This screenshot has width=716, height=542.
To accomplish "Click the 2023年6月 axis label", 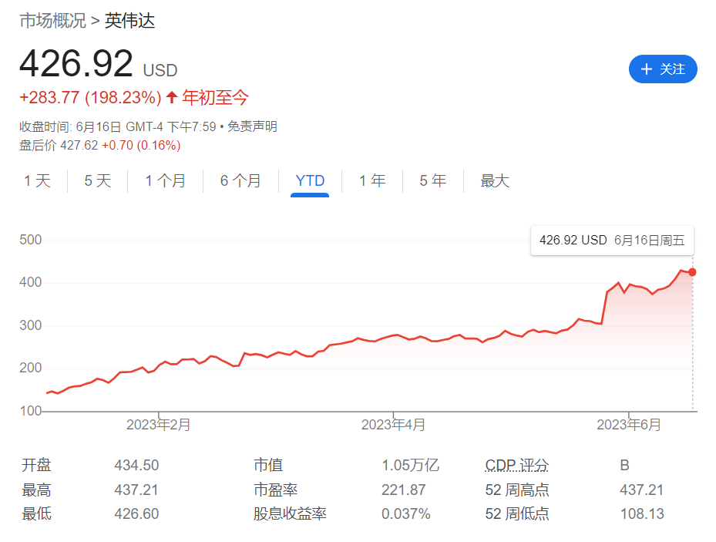I will [629, 425].
